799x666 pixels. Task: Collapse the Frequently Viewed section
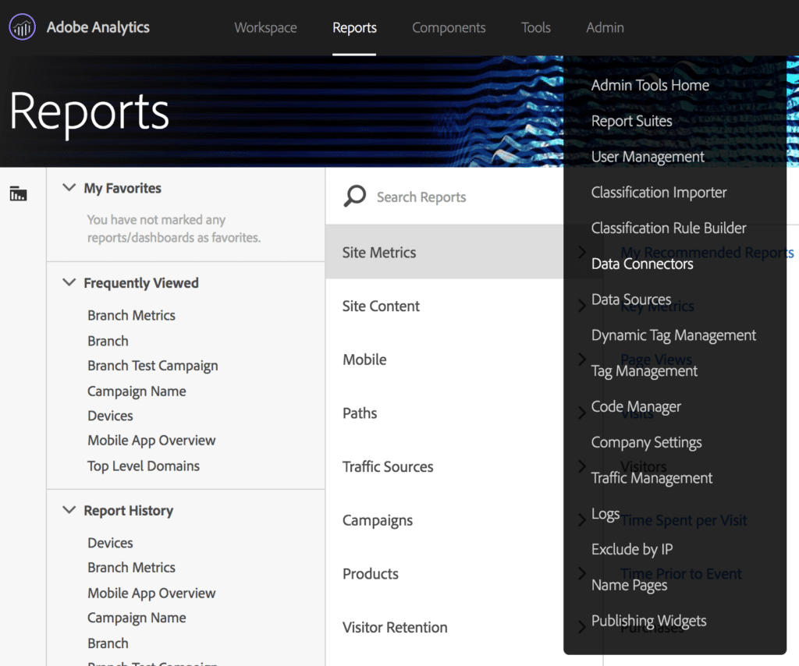(69, 282)
